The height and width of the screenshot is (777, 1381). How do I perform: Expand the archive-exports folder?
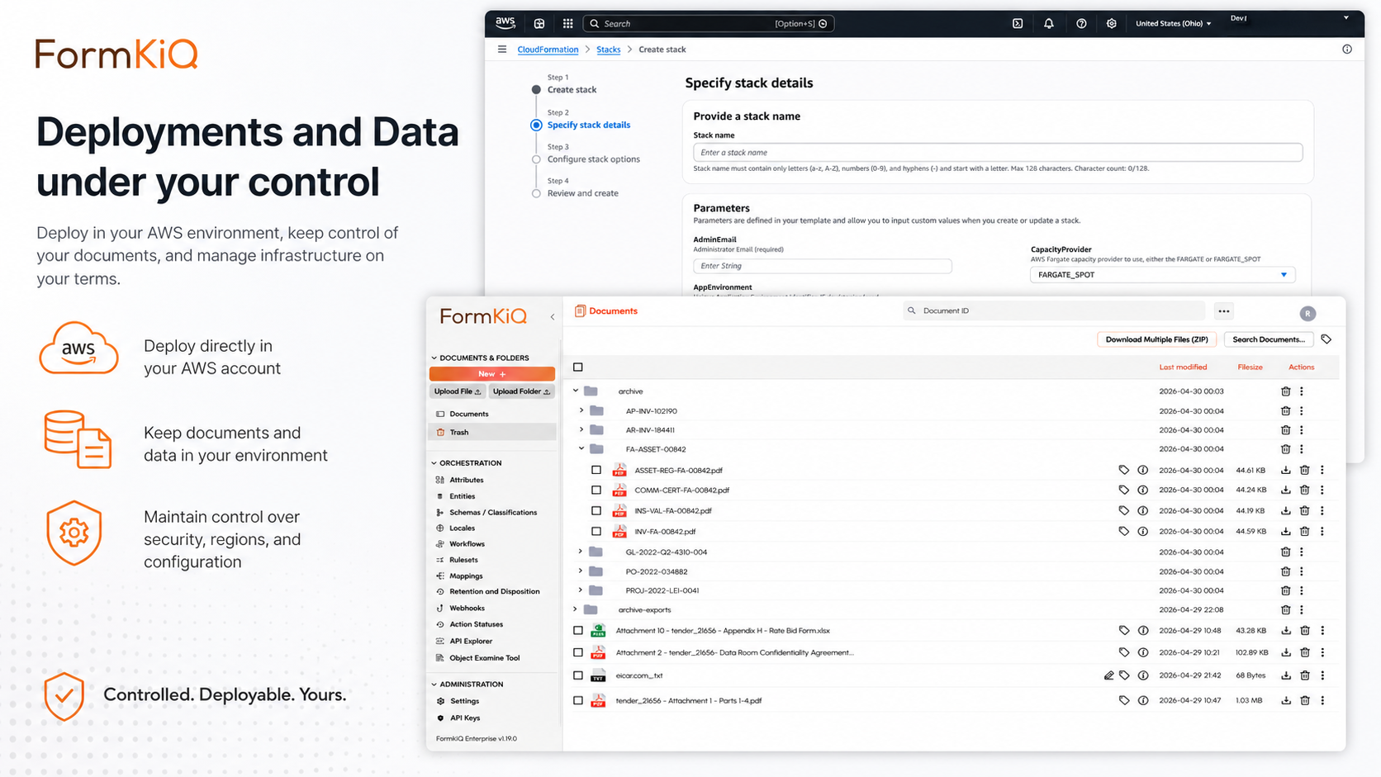(576, 609)
